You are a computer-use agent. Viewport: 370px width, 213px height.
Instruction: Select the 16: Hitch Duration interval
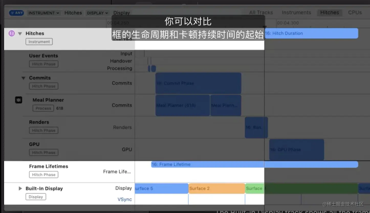pyautogui.click(x=311, y=33)
